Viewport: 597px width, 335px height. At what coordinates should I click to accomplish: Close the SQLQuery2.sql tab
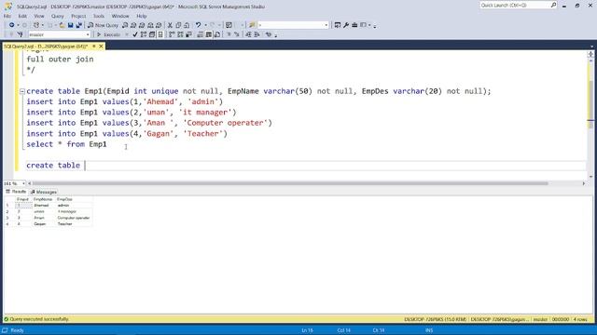(101, 47)
